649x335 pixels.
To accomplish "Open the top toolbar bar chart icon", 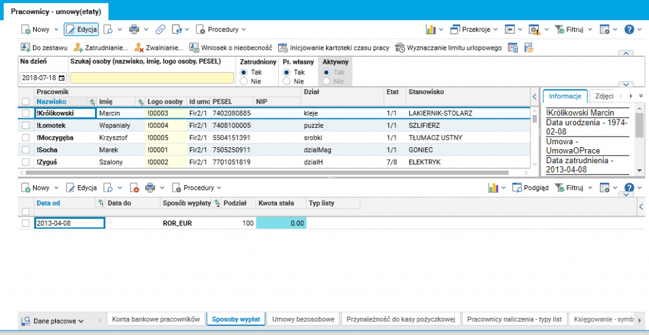I will pos(430,29).
